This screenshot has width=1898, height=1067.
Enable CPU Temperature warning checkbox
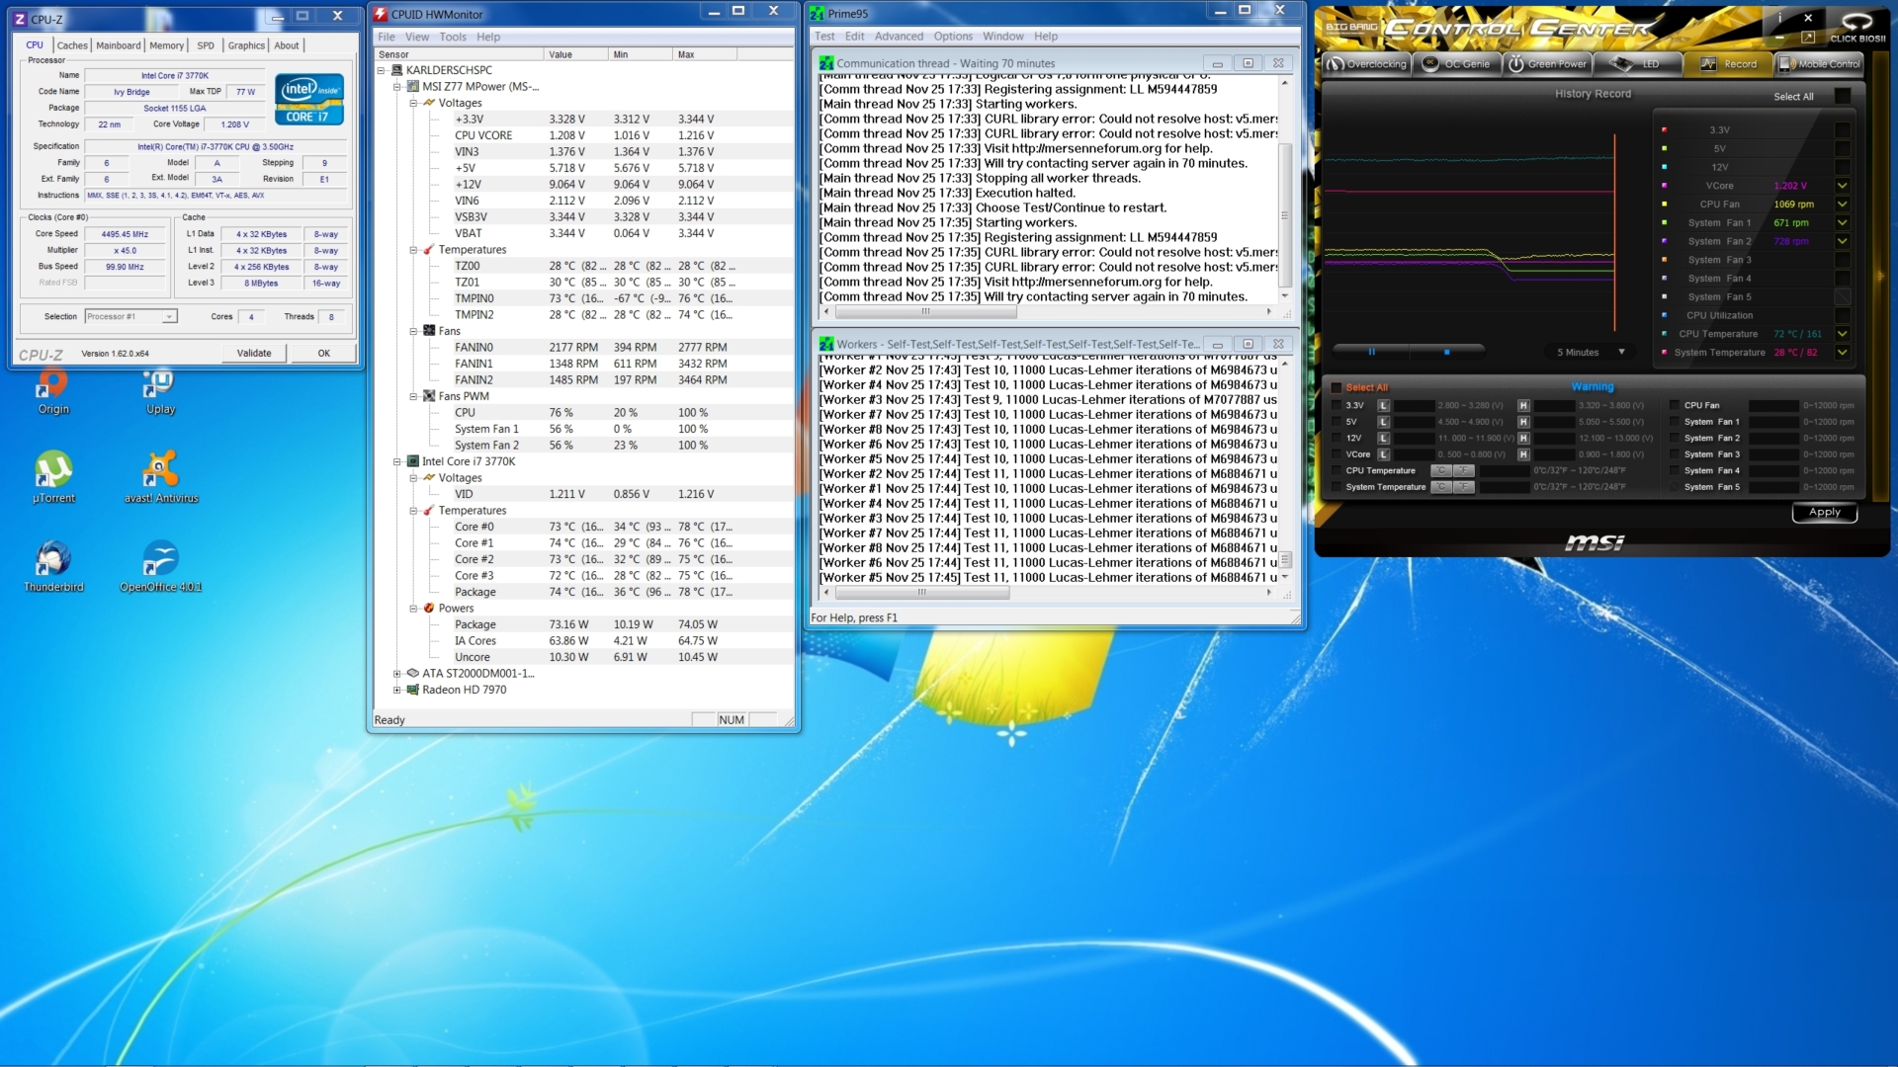(x=1337, y=470)
